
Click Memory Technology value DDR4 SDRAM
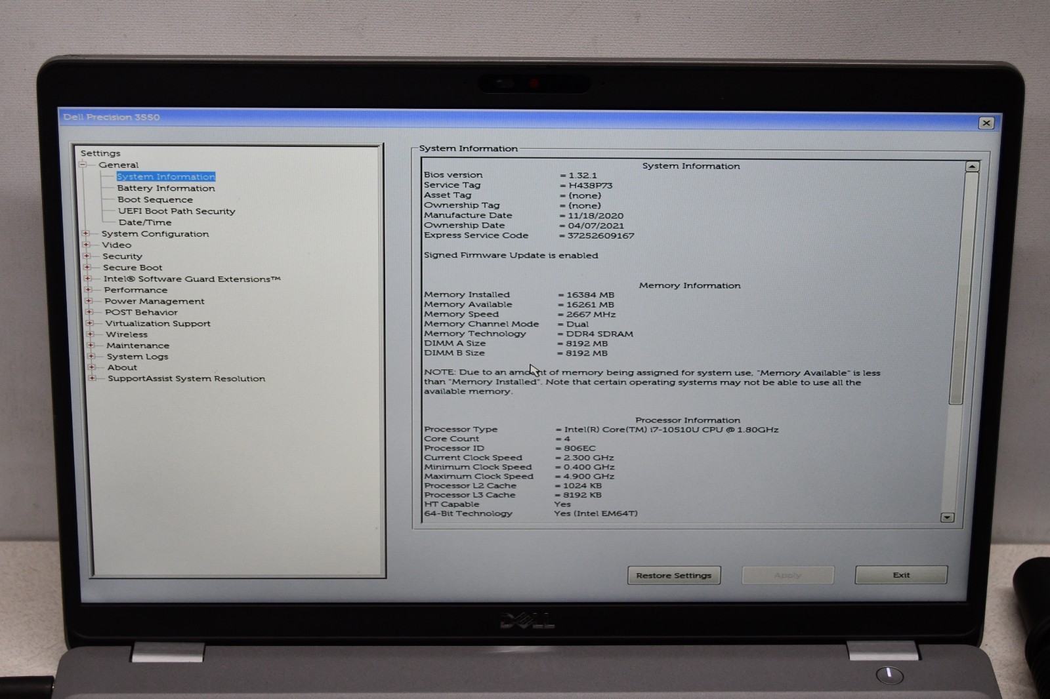(x=600, y=334)
